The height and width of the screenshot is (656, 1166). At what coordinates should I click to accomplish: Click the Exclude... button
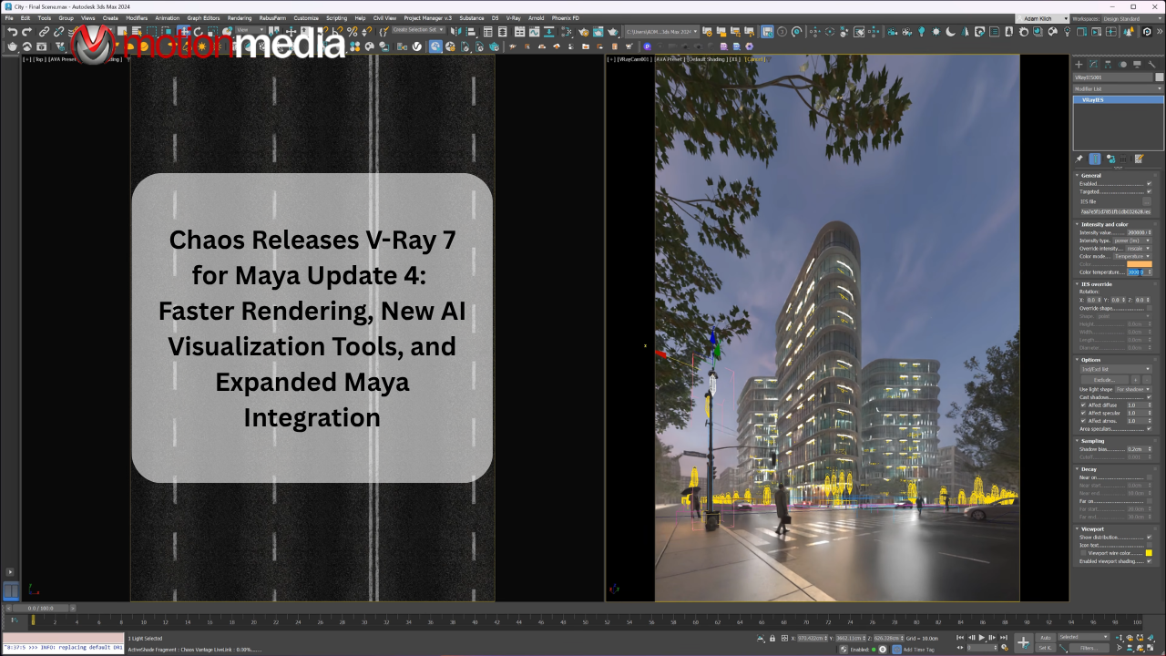[1104, 379]
